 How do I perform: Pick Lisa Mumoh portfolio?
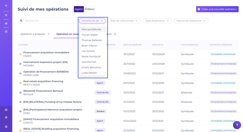[93, 62]
